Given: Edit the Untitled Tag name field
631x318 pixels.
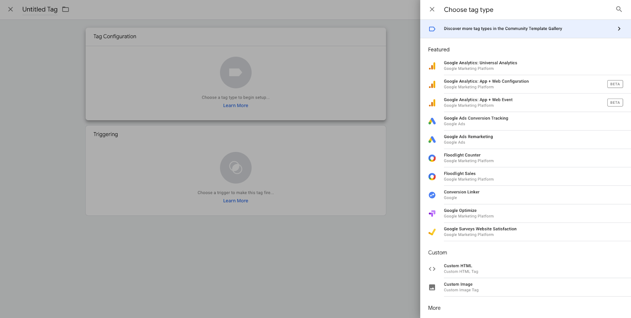Looking at the screenshot, I should click(40, 9).
